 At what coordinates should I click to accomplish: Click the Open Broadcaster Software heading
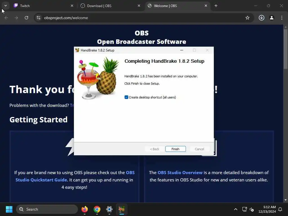pyautogui.click(x=142, y=42)
